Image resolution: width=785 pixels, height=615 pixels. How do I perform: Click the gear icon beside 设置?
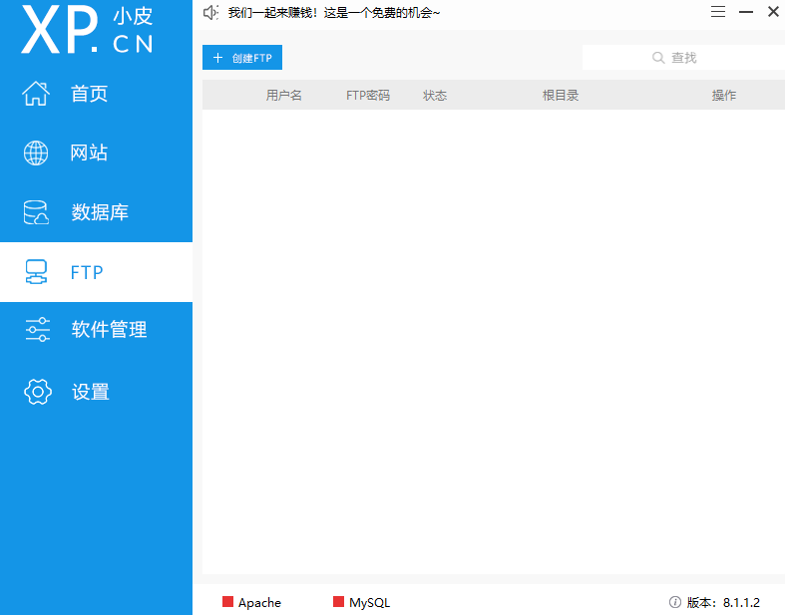38,392
